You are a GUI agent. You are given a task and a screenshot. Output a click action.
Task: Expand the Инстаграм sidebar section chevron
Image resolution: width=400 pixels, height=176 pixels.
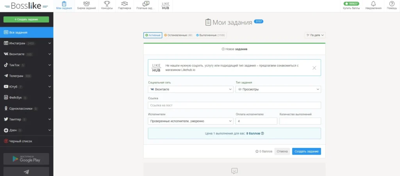coord(50,43)
